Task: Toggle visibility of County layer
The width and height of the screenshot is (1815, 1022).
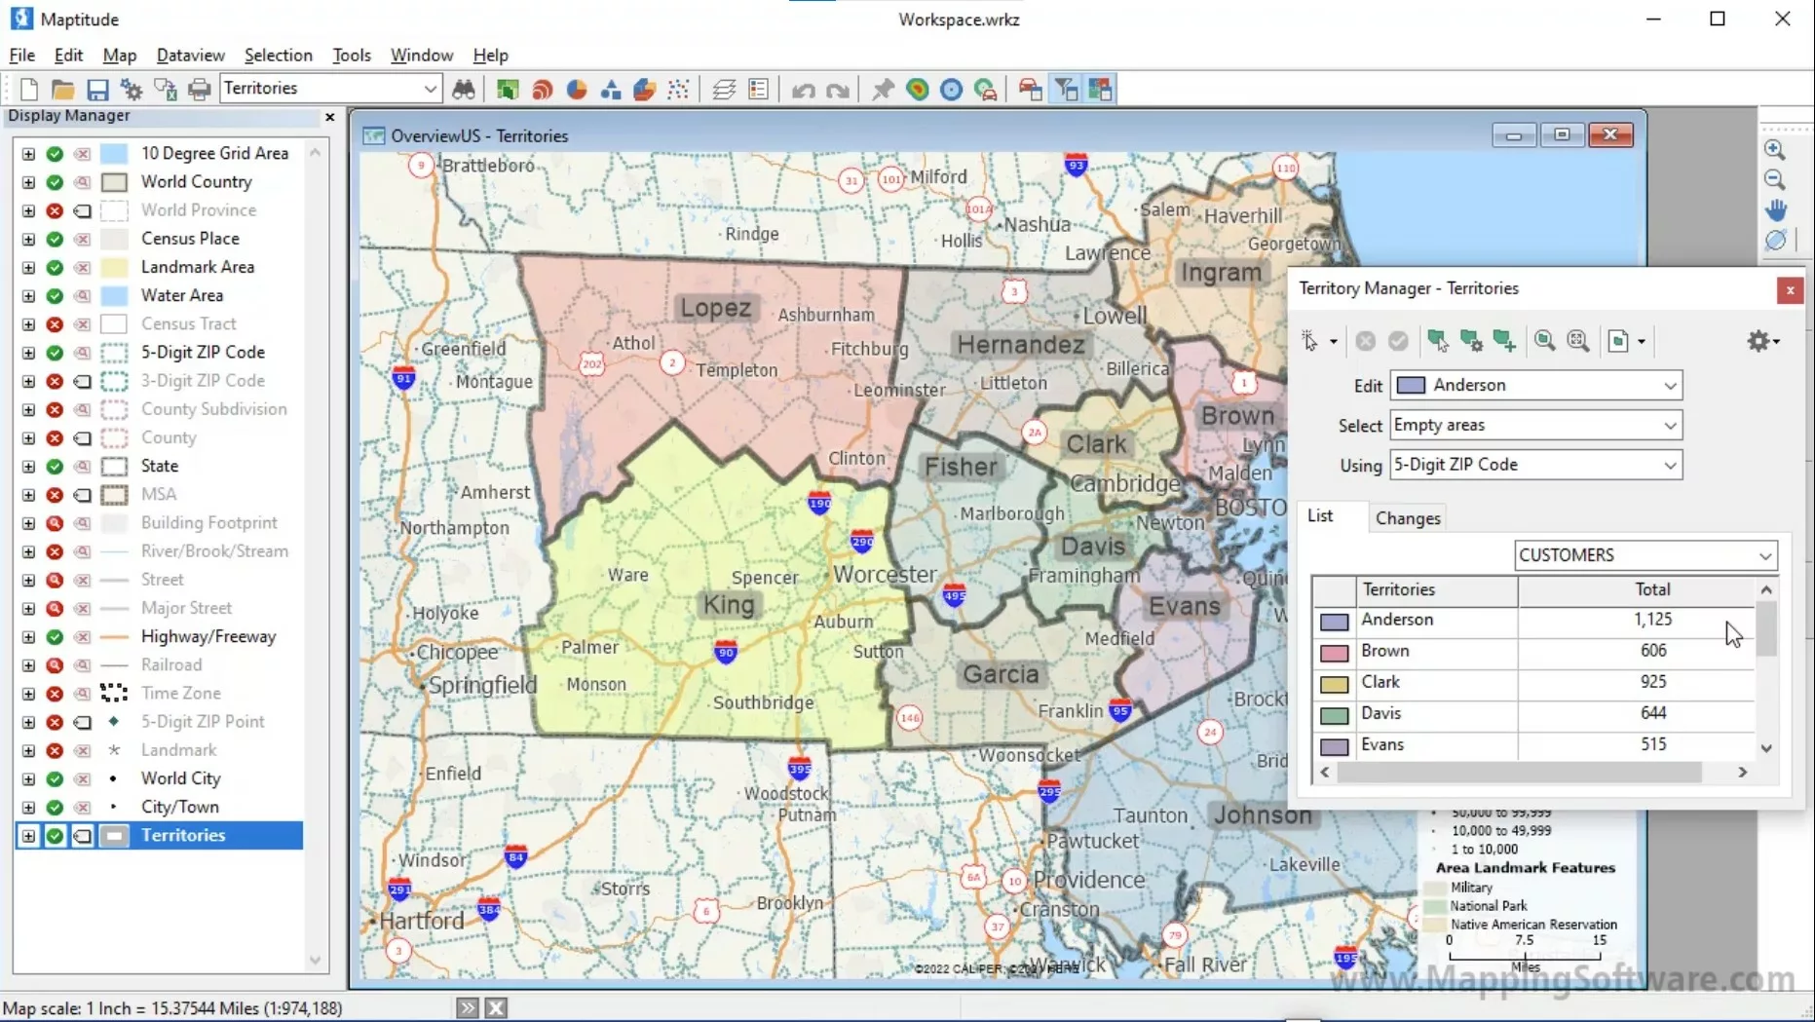Action: tap(56, 438)
